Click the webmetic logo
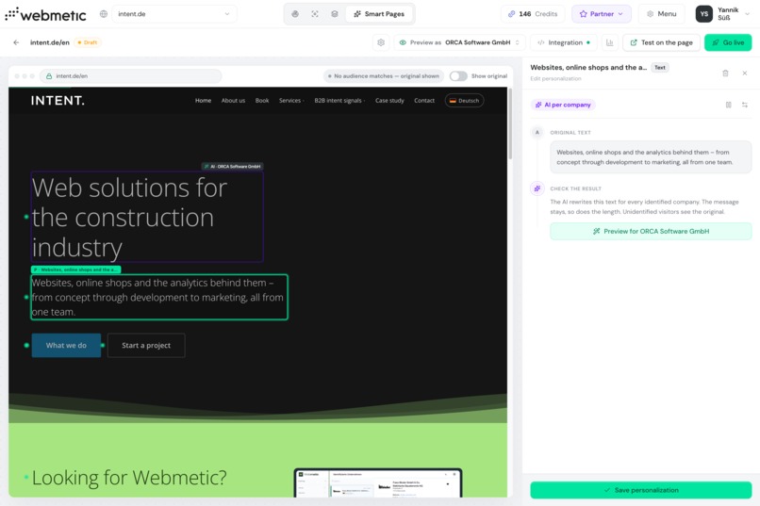 45,14
